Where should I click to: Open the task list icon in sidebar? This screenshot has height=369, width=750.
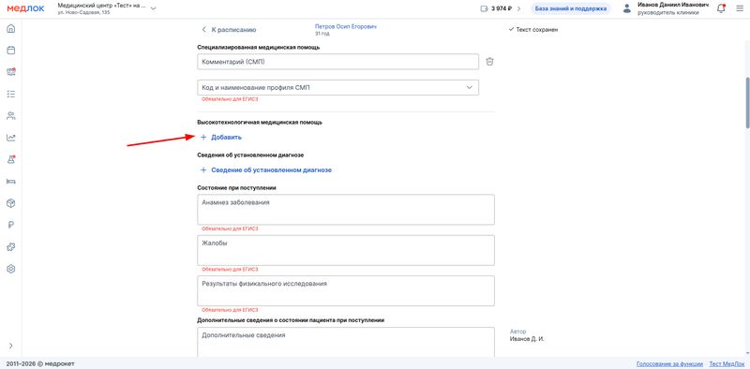pos(11,94)
